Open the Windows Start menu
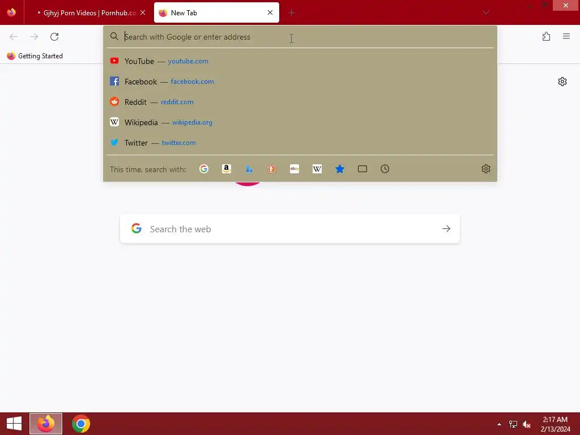The height and width of the screenshot is (435, 580). [x=14, y=424]
